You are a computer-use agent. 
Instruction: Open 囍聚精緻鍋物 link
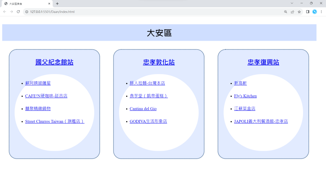pyautogui.click(x=38, y=109)
